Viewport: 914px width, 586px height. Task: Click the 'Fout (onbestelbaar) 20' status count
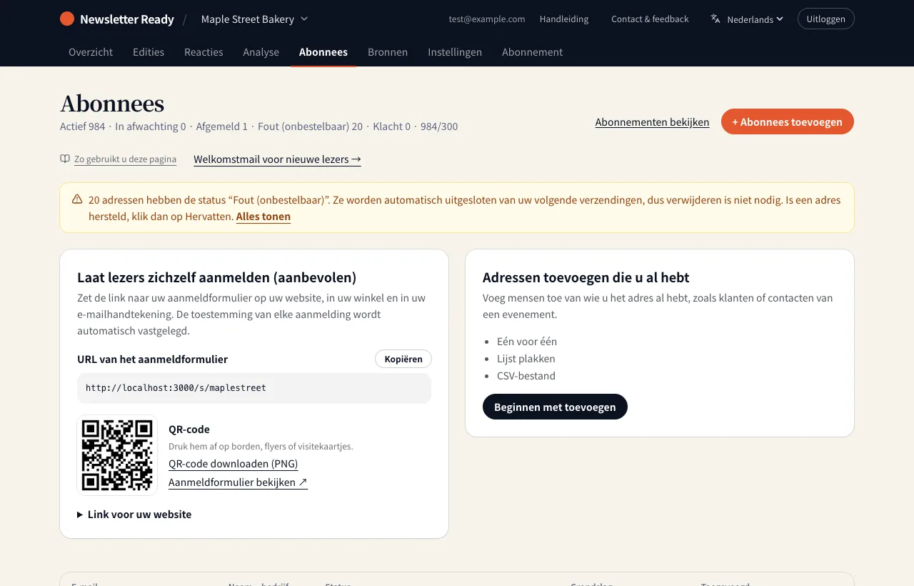[x=310, y=126]
